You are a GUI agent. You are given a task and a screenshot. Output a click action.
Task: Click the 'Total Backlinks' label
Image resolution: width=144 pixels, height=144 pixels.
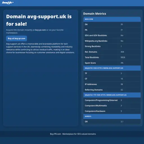[x=92, y=57]
